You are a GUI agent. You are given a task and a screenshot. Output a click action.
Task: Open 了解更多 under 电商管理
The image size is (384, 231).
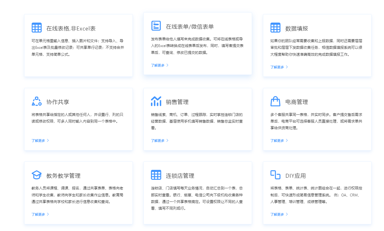click(277, 140)
